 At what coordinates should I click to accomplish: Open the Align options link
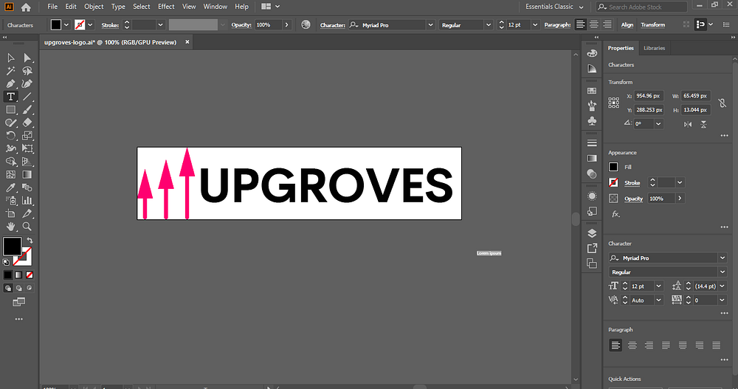pyautogui.click(x=627, y=25)
